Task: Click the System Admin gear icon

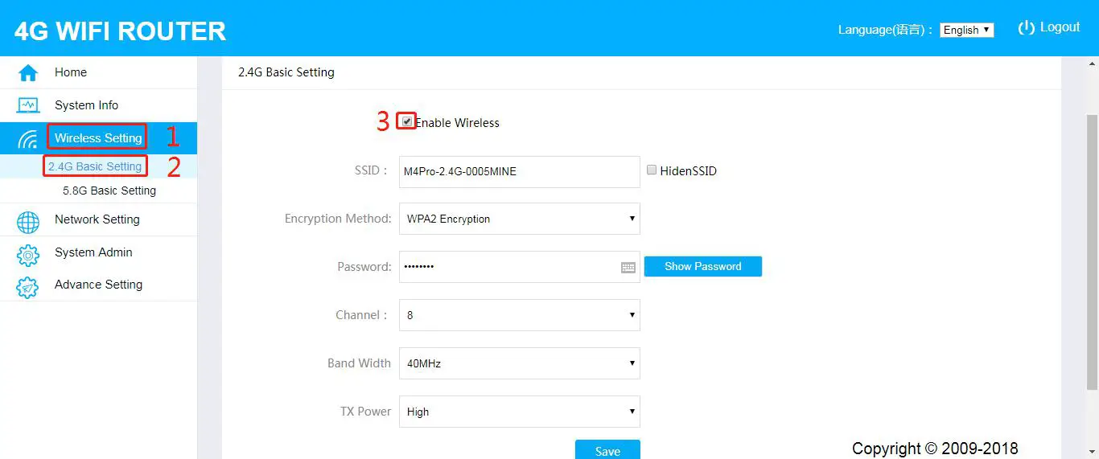Action: pyautogui.click(x=28, y=255)
